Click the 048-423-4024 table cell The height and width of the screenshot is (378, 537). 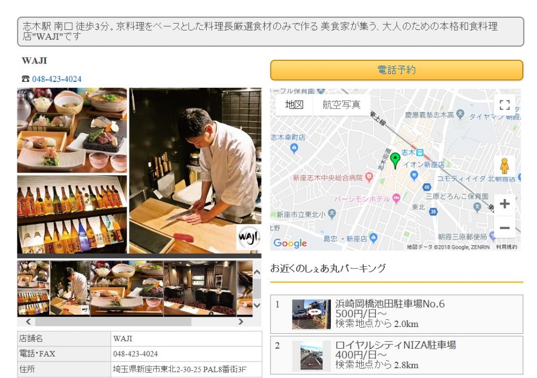click(186, 354)
